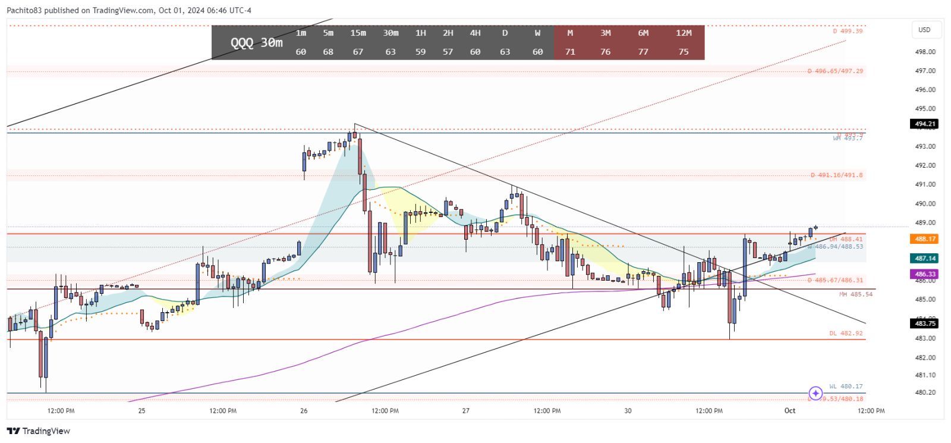The image size is (951, 443).
Task: Click the DL 482.92 level label
Action: click(x=846, y=334)
